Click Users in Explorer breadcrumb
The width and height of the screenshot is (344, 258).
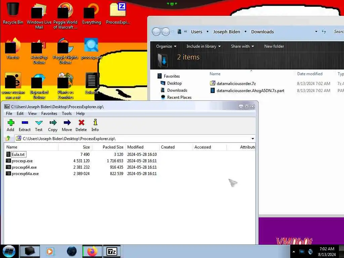[197, 32]
